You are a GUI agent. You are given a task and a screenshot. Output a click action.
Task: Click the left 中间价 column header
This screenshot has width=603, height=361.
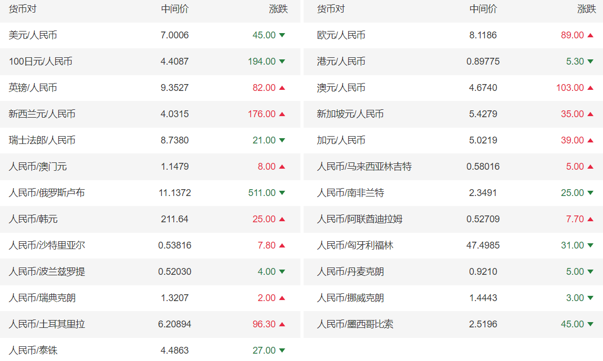pyautogui.click(x=174, y=9)
